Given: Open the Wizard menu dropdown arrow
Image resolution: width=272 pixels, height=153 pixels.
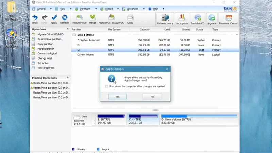Looking at the screenshot, I should coord(118,9).
